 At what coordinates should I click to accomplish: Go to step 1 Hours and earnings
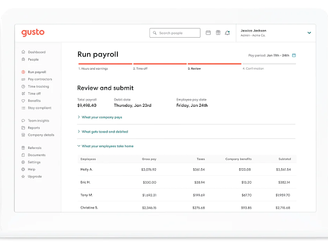(x=94, y=68)
